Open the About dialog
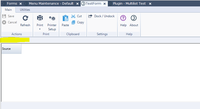200x109 pixels. (x=134, y=18)
